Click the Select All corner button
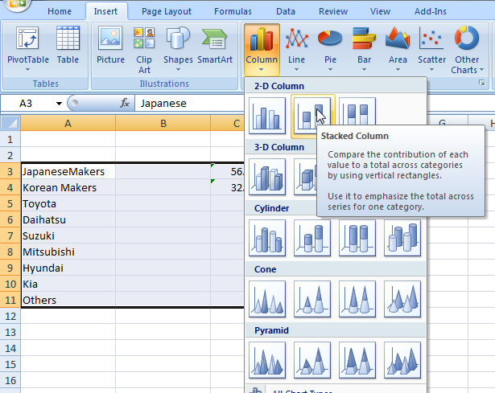Screen dimensions: 495x393 [10, 123]
